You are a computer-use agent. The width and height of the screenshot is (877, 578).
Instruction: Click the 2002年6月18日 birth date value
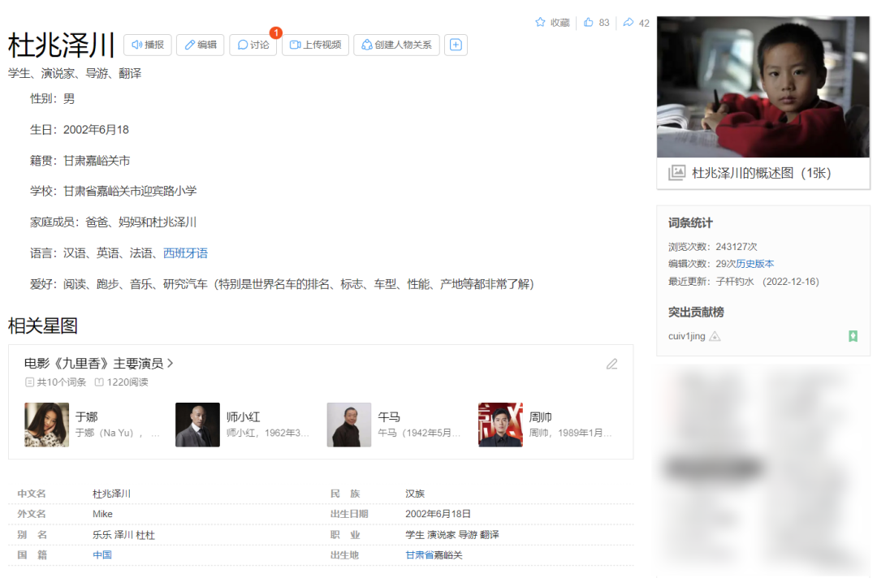click(438, 515)
